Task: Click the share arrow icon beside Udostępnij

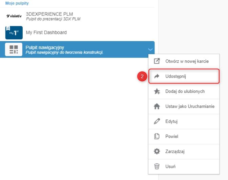Action: (157, 76)
